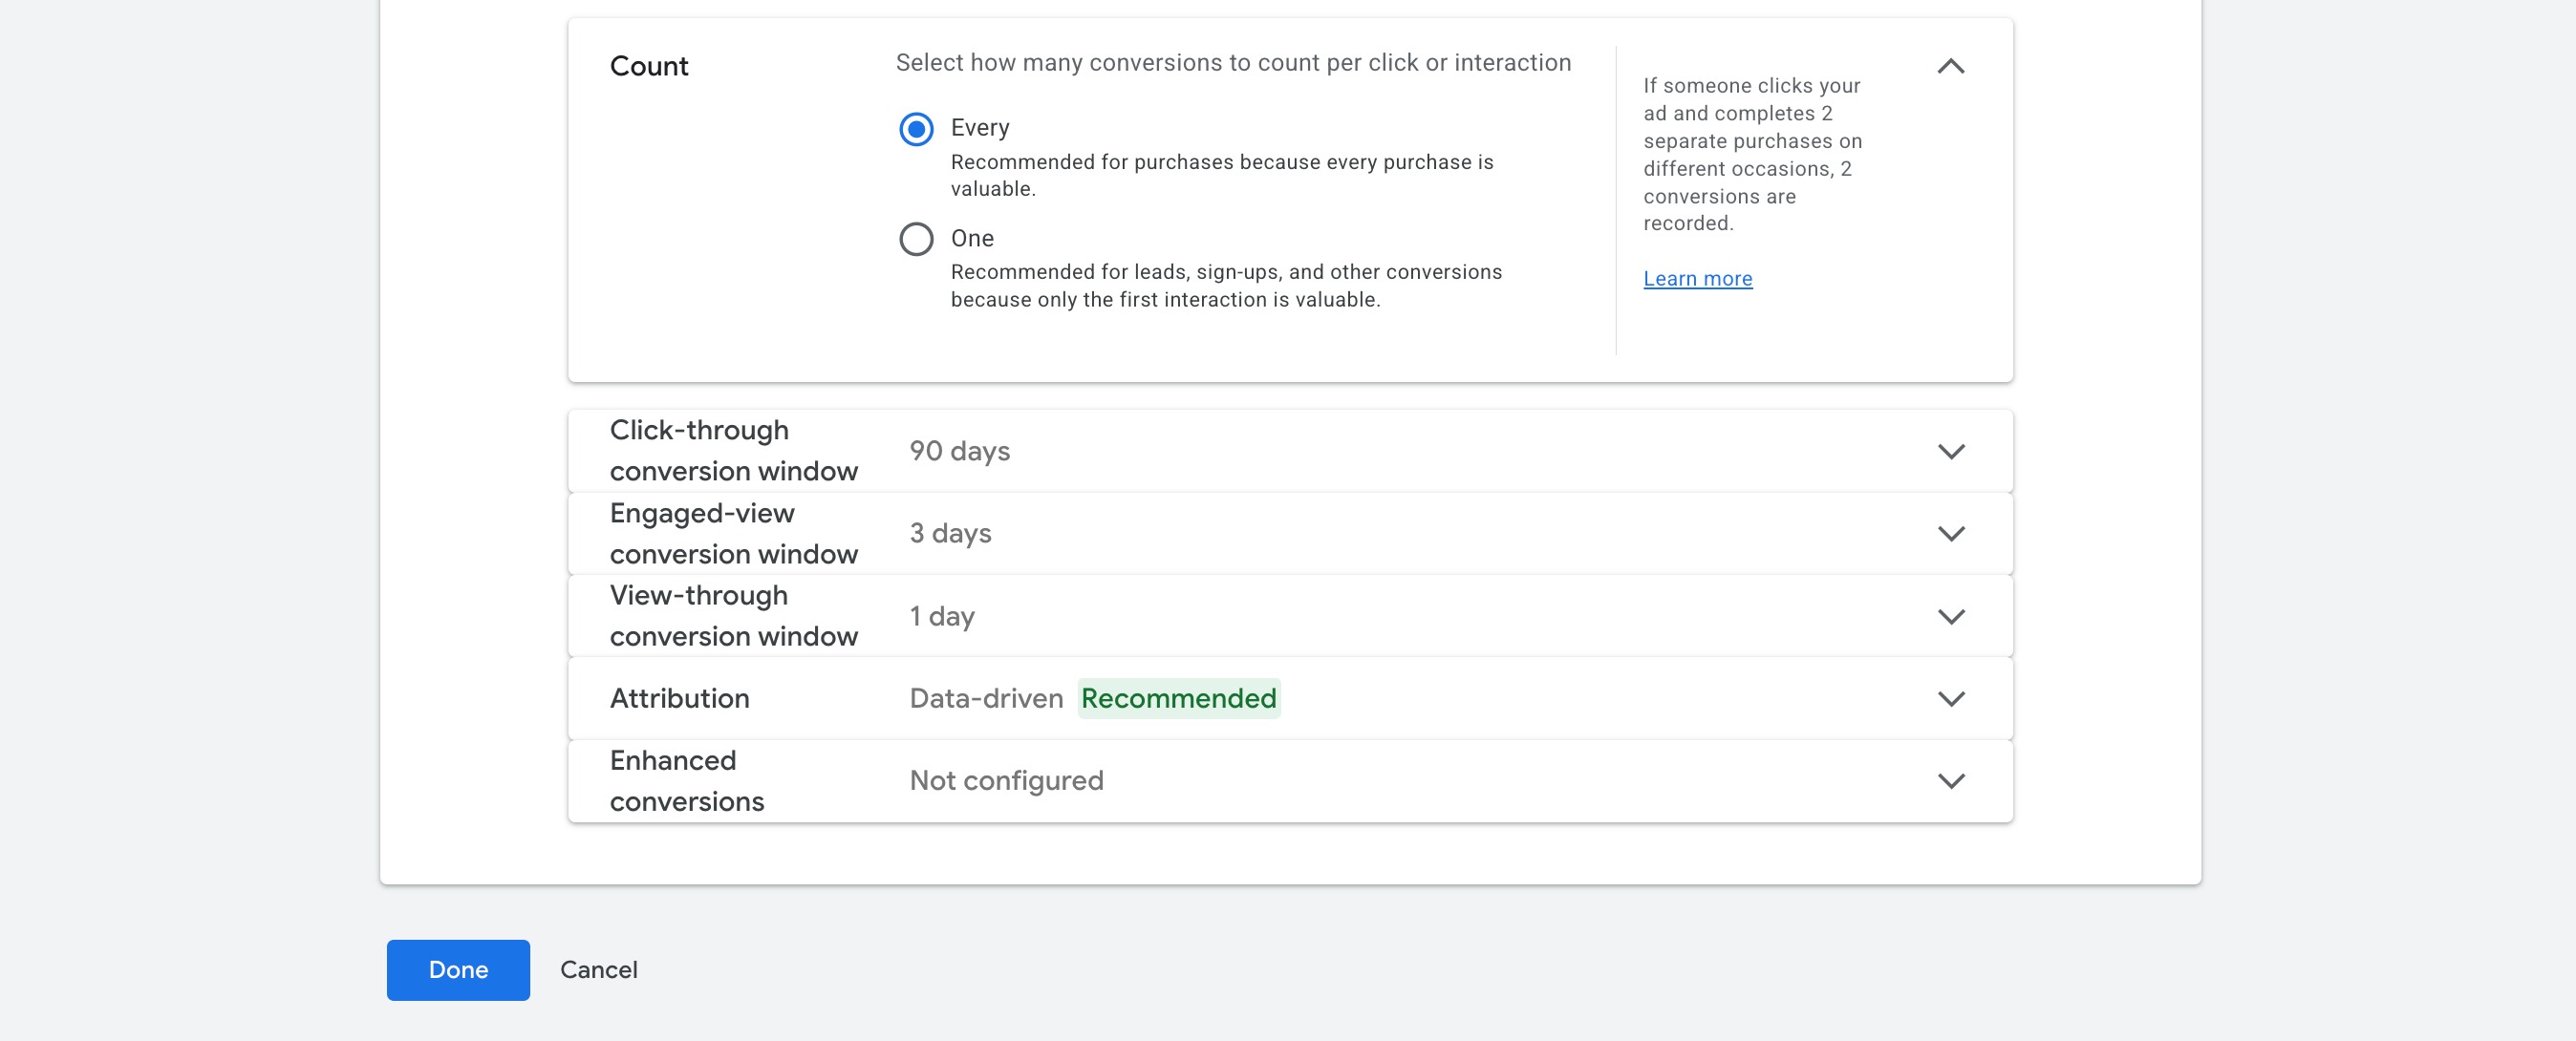Click the Enhanced conversions row label
The image size is (2576, 1041).
686,781
